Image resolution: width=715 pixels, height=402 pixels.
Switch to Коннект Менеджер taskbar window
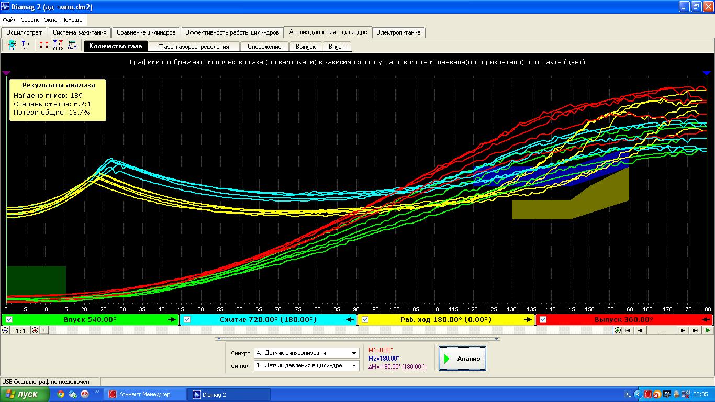coord(144,395)
